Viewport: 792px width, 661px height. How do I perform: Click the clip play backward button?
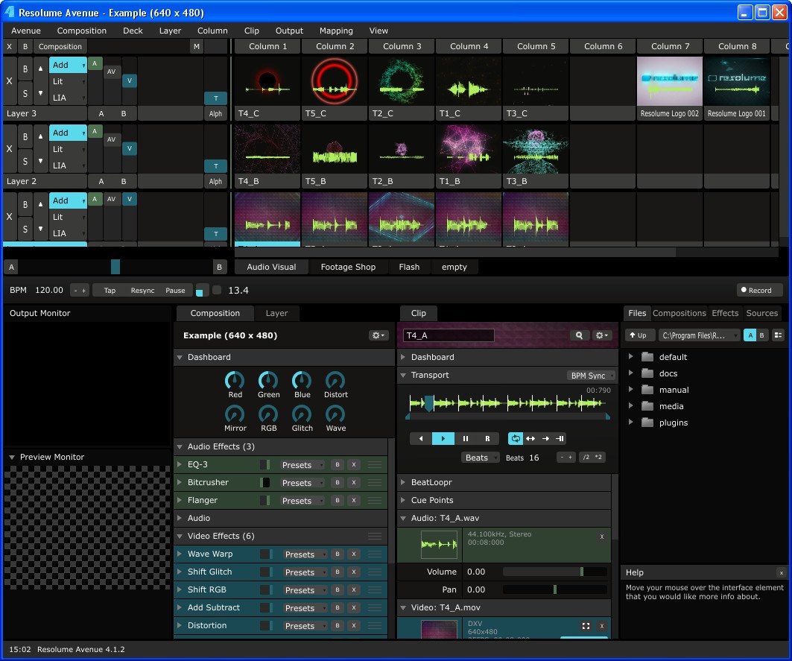point(421,439)
